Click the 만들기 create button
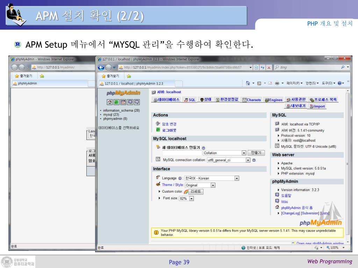 (x=256, y=153)
